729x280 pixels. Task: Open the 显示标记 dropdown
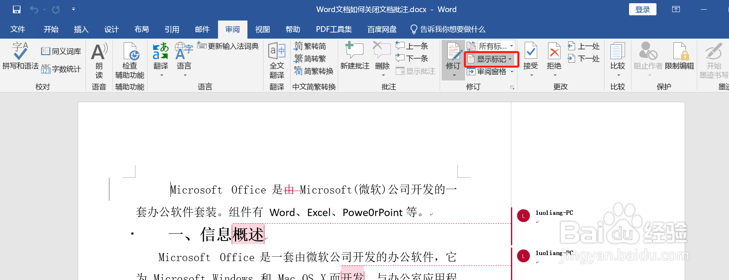point(491,59)
